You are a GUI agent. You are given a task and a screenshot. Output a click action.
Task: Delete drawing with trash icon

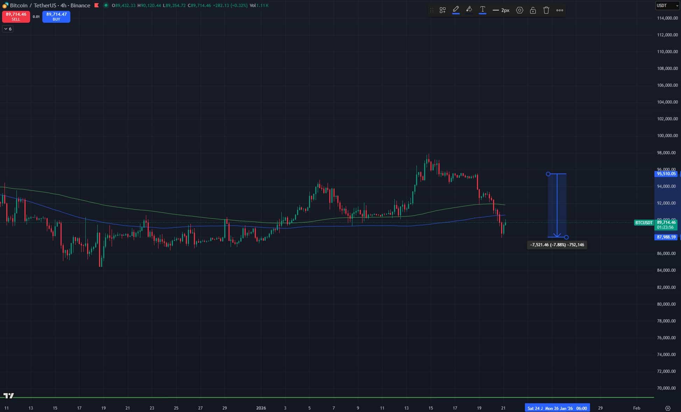pos(546,10)
